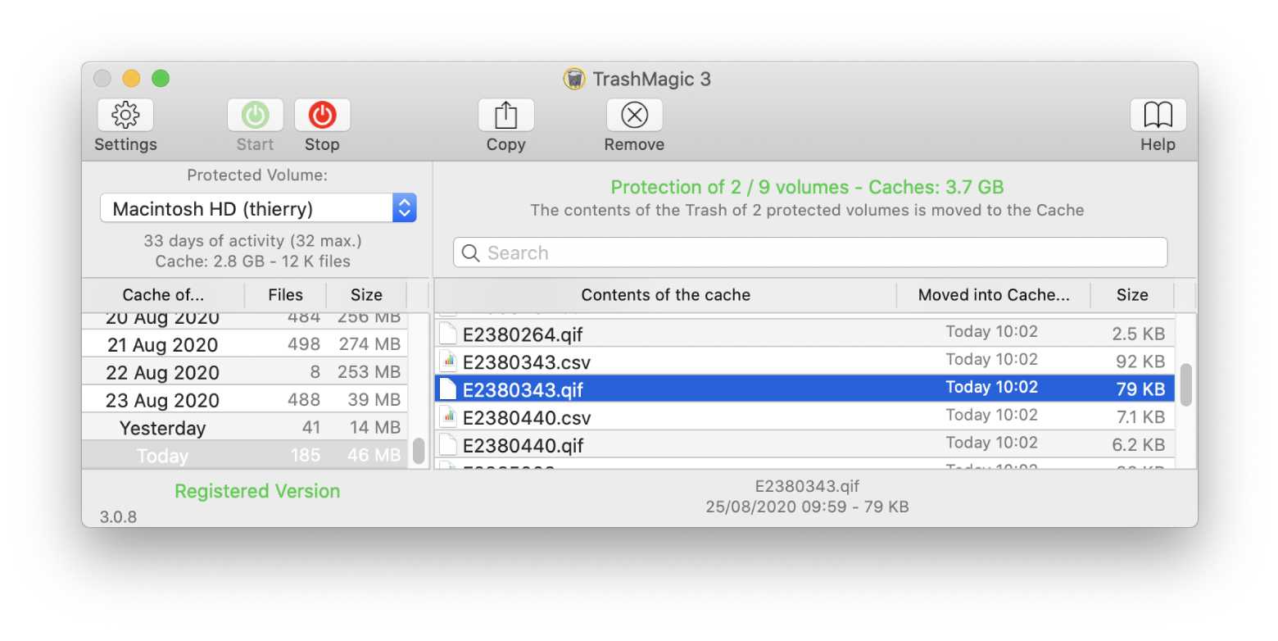The image size is (1278, 641).
Task: Select the Today cache row
Action: click(x=245, y=455)
